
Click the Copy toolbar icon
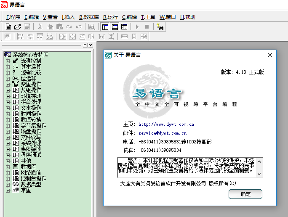pyautogui.click(x=50, y=27)
